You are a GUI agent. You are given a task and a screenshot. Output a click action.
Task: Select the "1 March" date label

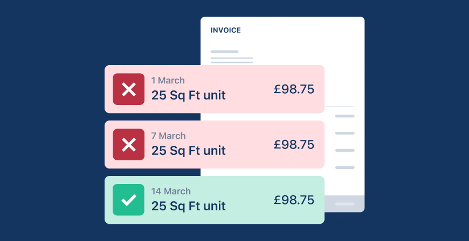tap(168, 81)
